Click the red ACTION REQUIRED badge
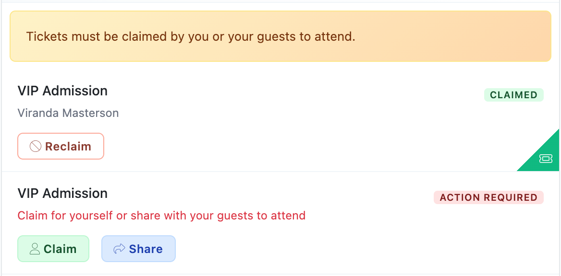The width and height of the screenshot is (561, 276). pos(488,197)
